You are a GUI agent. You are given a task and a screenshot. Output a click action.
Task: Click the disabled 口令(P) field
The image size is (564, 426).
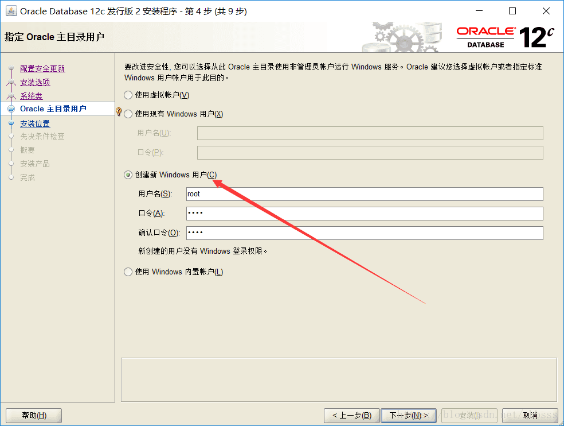(370, 153)
